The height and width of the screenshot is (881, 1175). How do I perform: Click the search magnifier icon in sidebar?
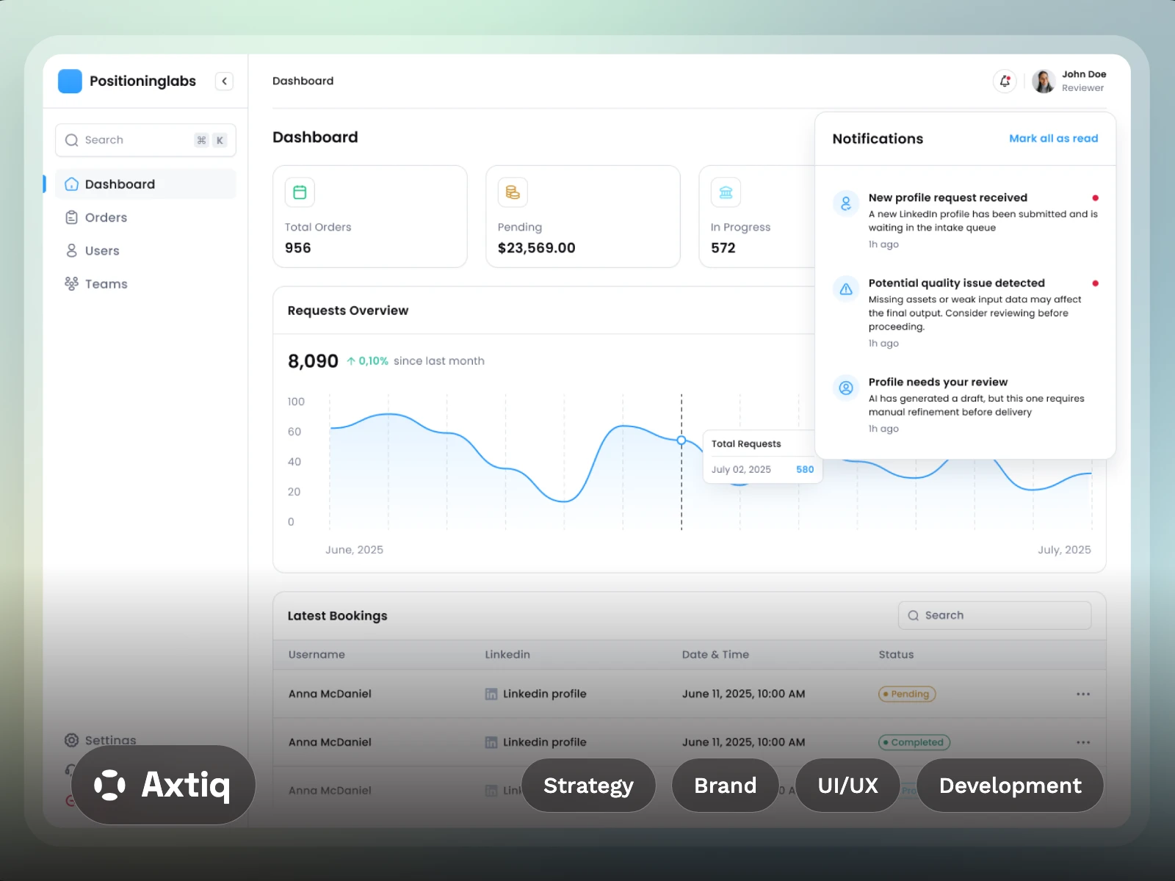(x=71, y=140)
